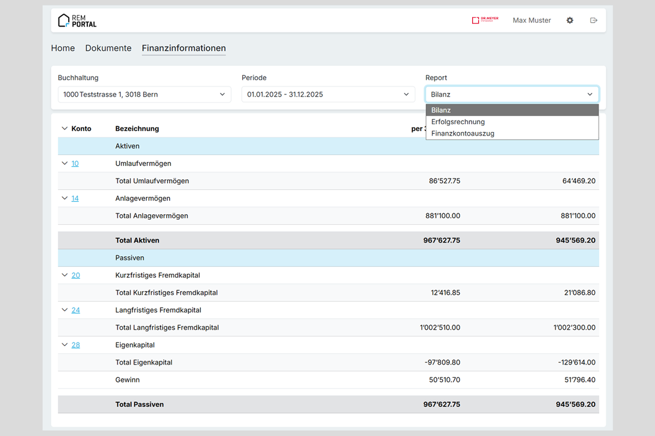Image resolution: width=655 pixels, height=436 pixels.
Task: Open account link 20
Action: tap(75, 275)
